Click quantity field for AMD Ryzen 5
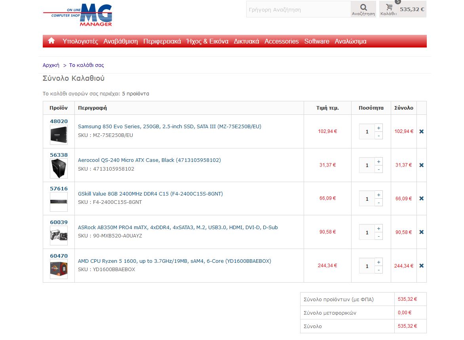This screenshot has width=464, height=340. coord(367,266)
